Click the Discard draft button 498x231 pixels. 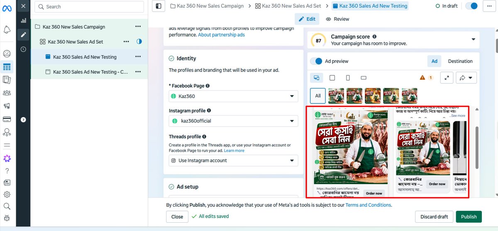tap(434, 217)
